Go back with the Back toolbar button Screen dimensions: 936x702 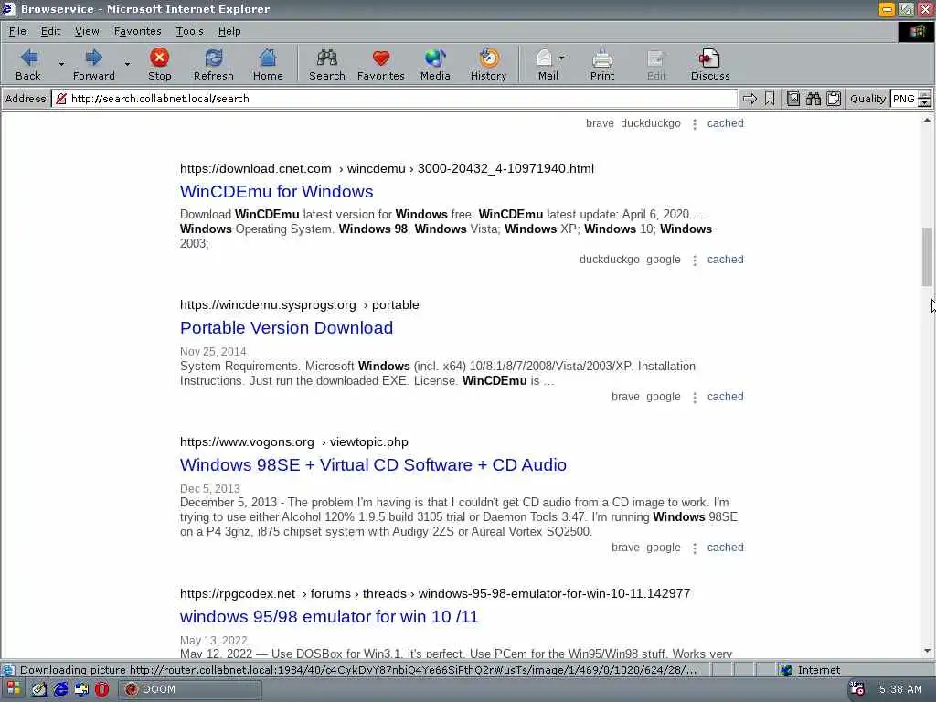coord(28,65)
